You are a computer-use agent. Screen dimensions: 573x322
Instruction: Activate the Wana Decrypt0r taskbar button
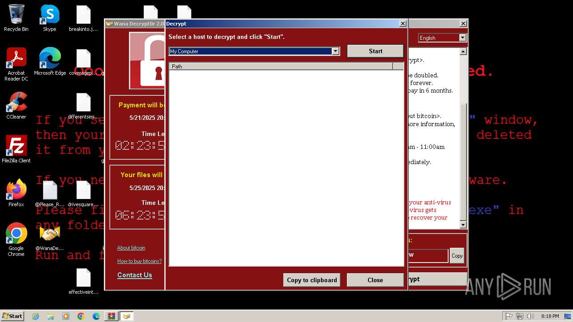(127, 316)
